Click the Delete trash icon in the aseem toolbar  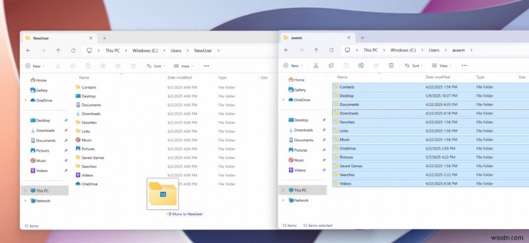point(391,66)
